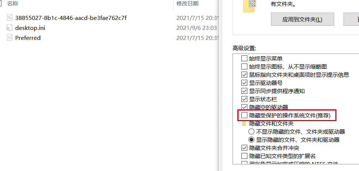Click the folder icon beside 隐藏文件和文件夹

pos(244,123)
